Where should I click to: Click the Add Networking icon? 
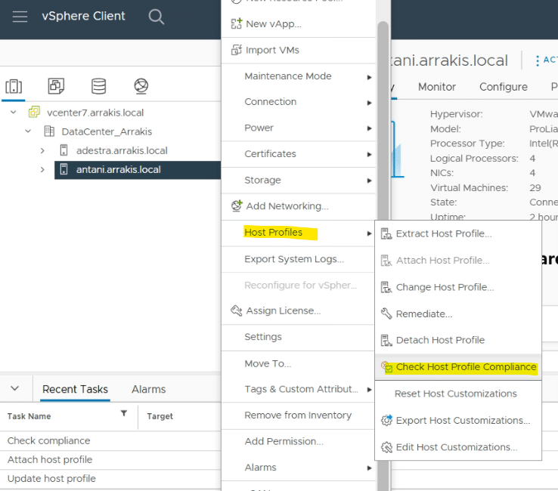(x=237, y=206)
